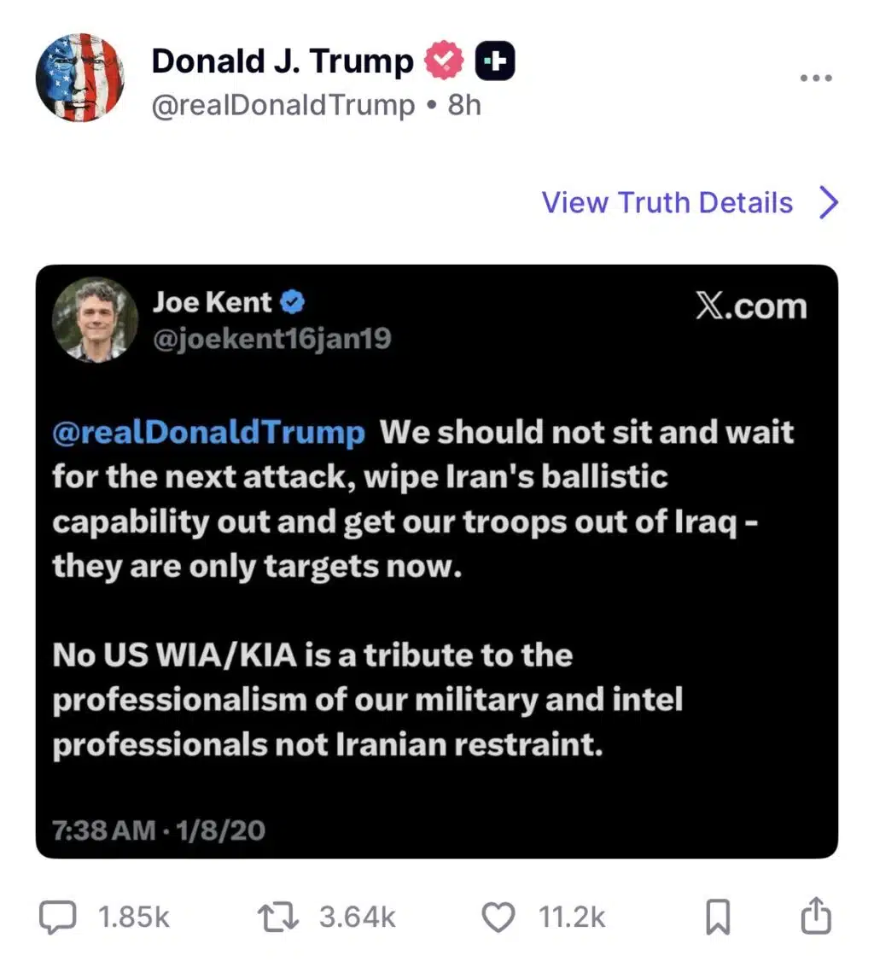This screenshot has height=967, width=874.
Task: Click the reply speech bubble icon
Action: 59,917
